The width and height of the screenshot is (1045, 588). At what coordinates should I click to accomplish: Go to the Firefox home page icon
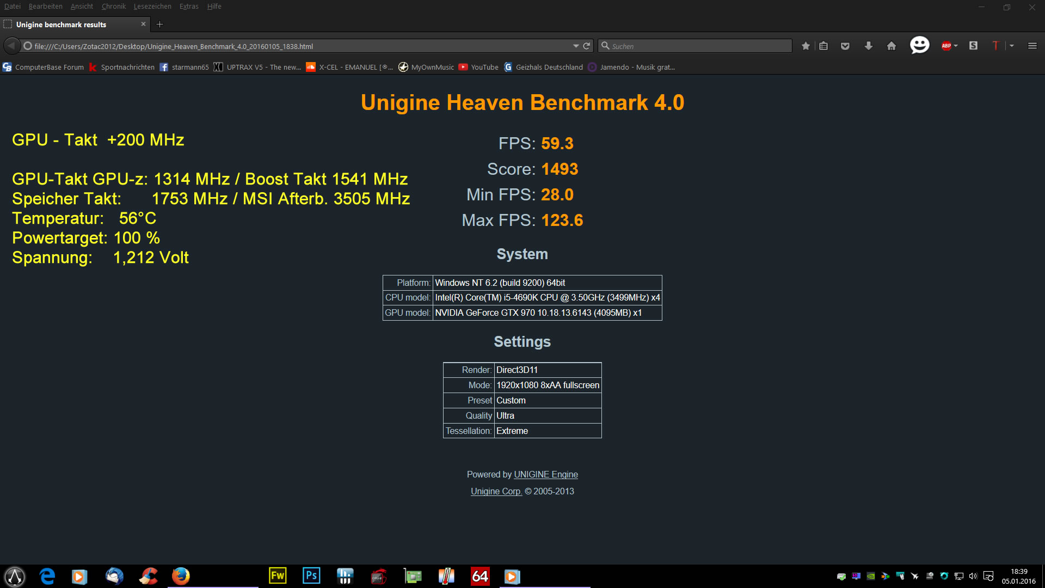click(892, 46)
